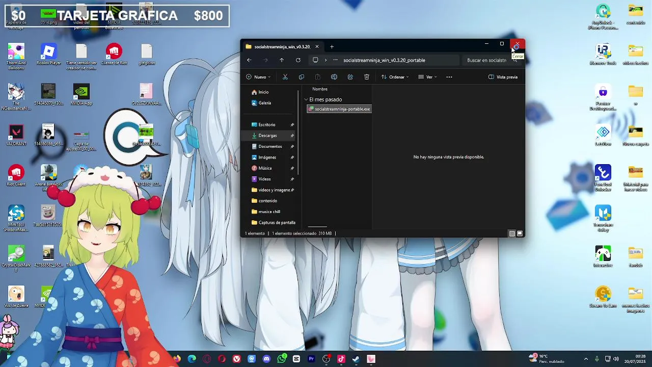Click the address bar folder name
The height and width of the screenshot is (367, 652).
[x=384, y=60]
